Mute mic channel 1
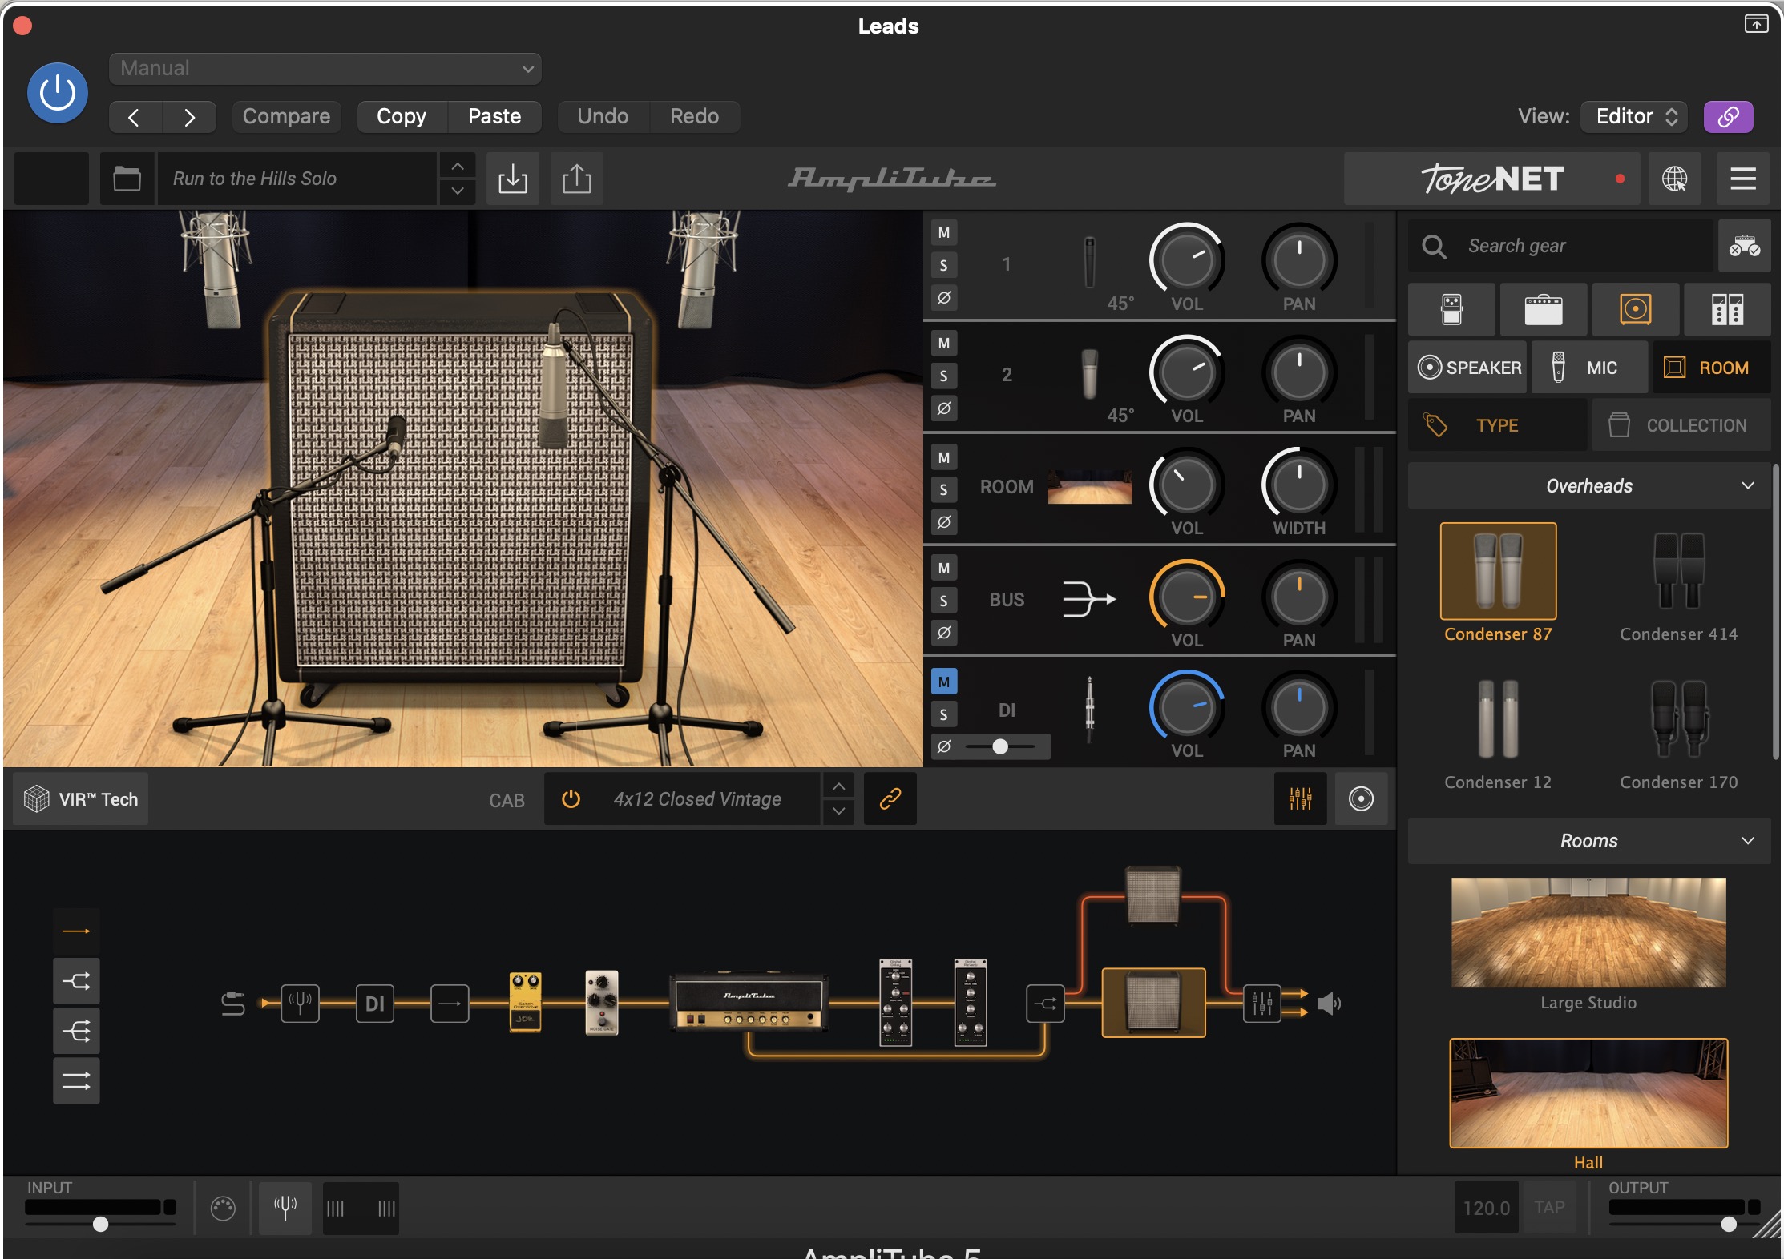The image size is (1784, 1259). (944, 233)
